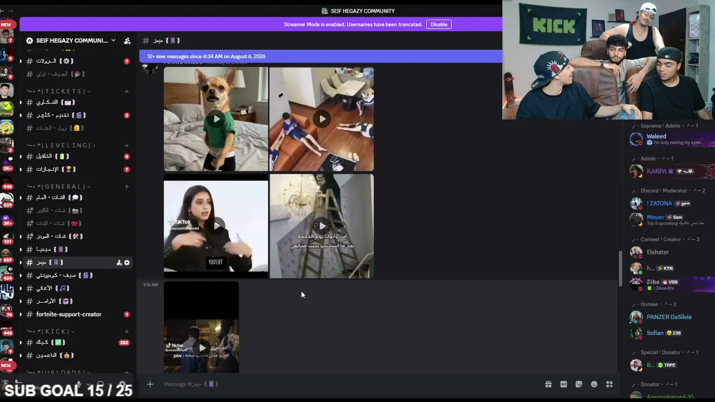Image resolution: width=715 pixels, height=402 pixels.
Task: Jump to the 12+ new messages banner
Action: 321,56
